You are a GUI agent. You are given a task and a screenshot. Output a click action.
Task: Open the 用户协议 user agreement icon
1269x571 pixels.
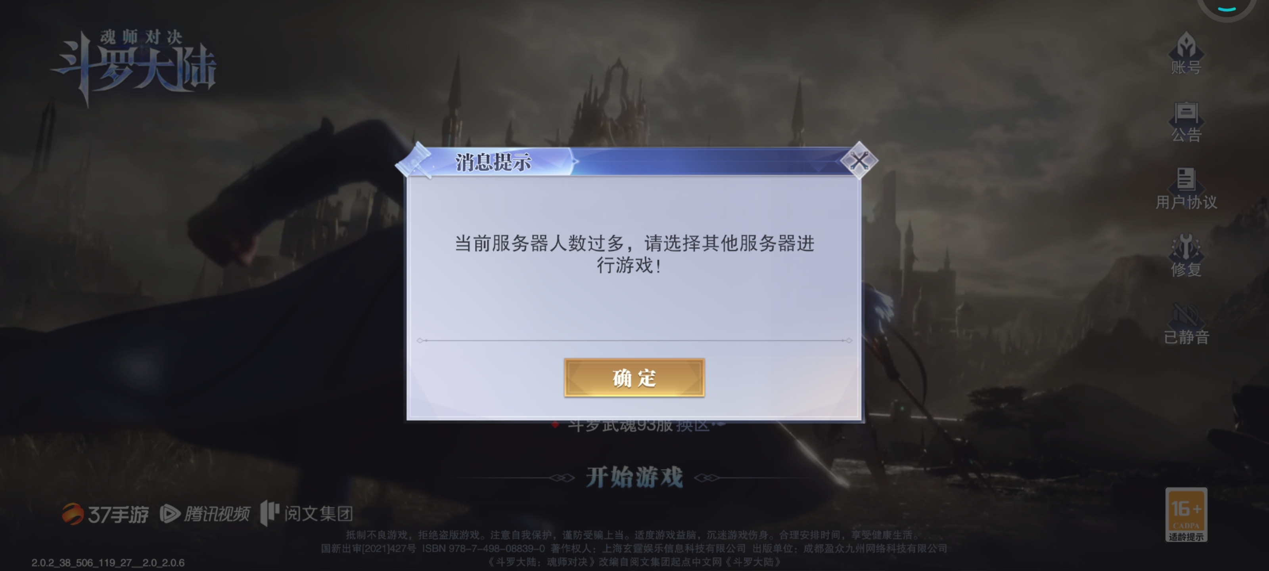tap(1186, 188)
